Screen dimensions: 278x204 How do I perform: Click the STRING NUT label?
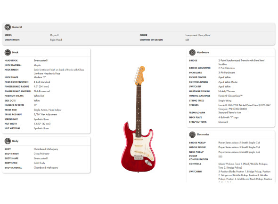click(x=11, y=119)
